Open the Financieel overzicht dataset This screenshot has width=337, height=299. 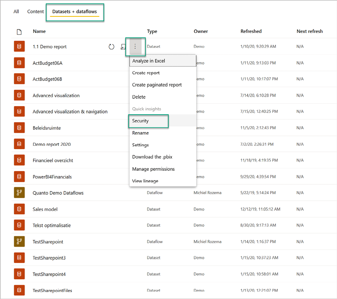pos(53,161)
